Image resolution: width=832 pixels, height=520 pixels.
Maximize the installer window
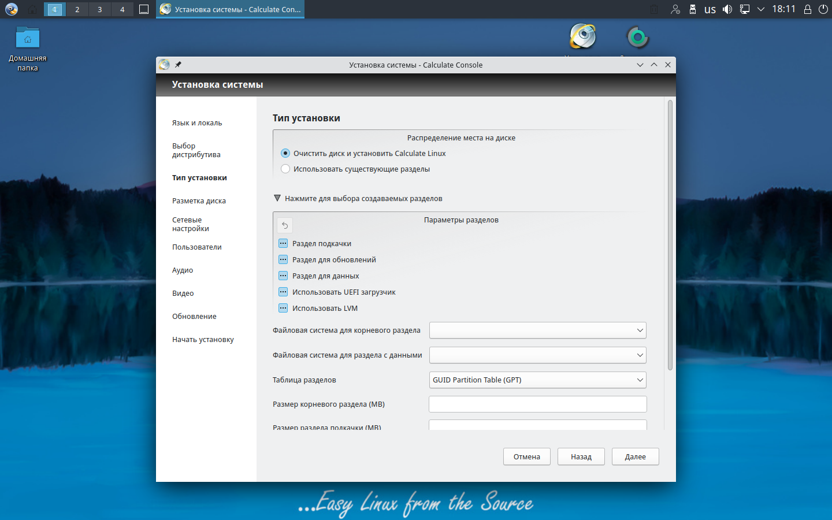point(654,65)
